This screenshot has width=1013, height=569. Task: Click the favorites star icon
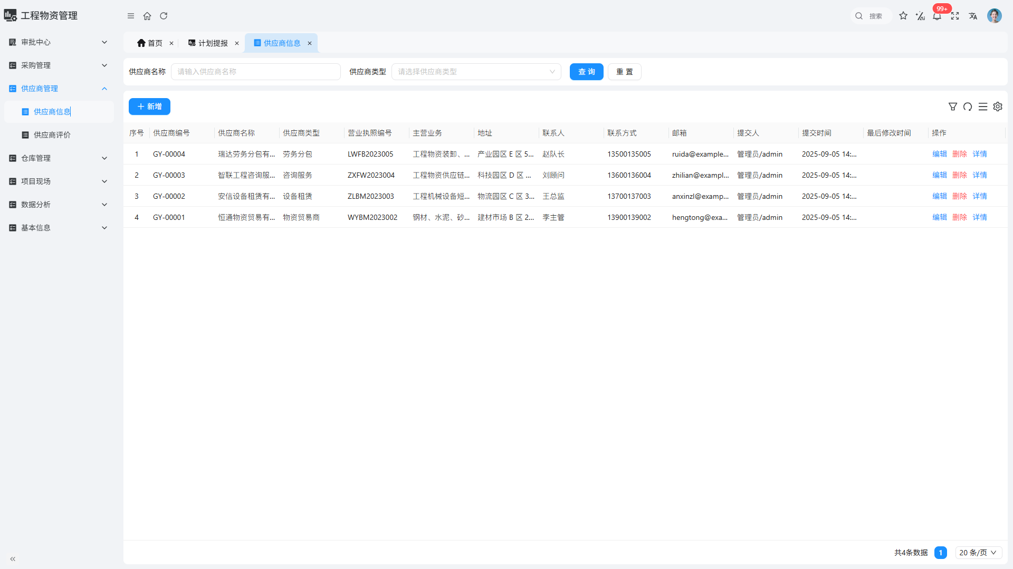click(x=903, y=16)
